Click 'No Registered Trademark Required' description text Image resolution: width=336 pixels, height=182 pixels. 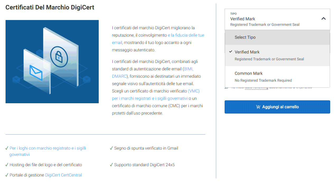click(x=263, y=80)
